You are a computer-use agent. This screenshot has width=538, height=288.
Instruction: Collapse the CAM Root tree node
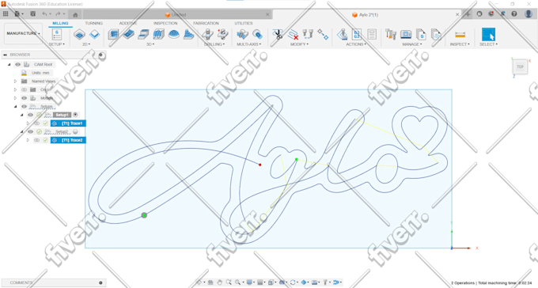click(x=9, y=64)
